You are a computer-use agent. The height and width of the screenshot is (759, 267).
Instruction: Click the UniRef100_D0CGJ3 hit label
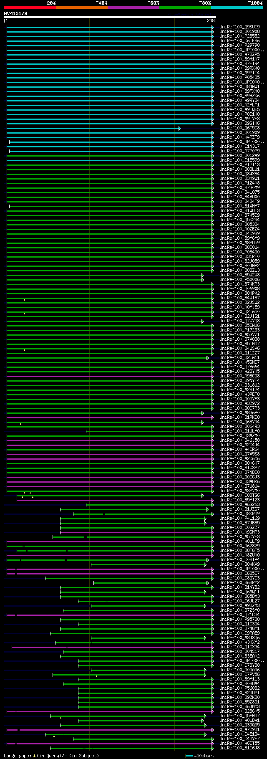[x=239, y=477]
